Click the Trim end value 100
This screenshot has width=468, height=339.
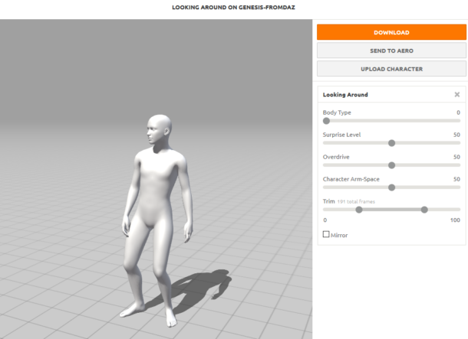click(x=455, y=220)
